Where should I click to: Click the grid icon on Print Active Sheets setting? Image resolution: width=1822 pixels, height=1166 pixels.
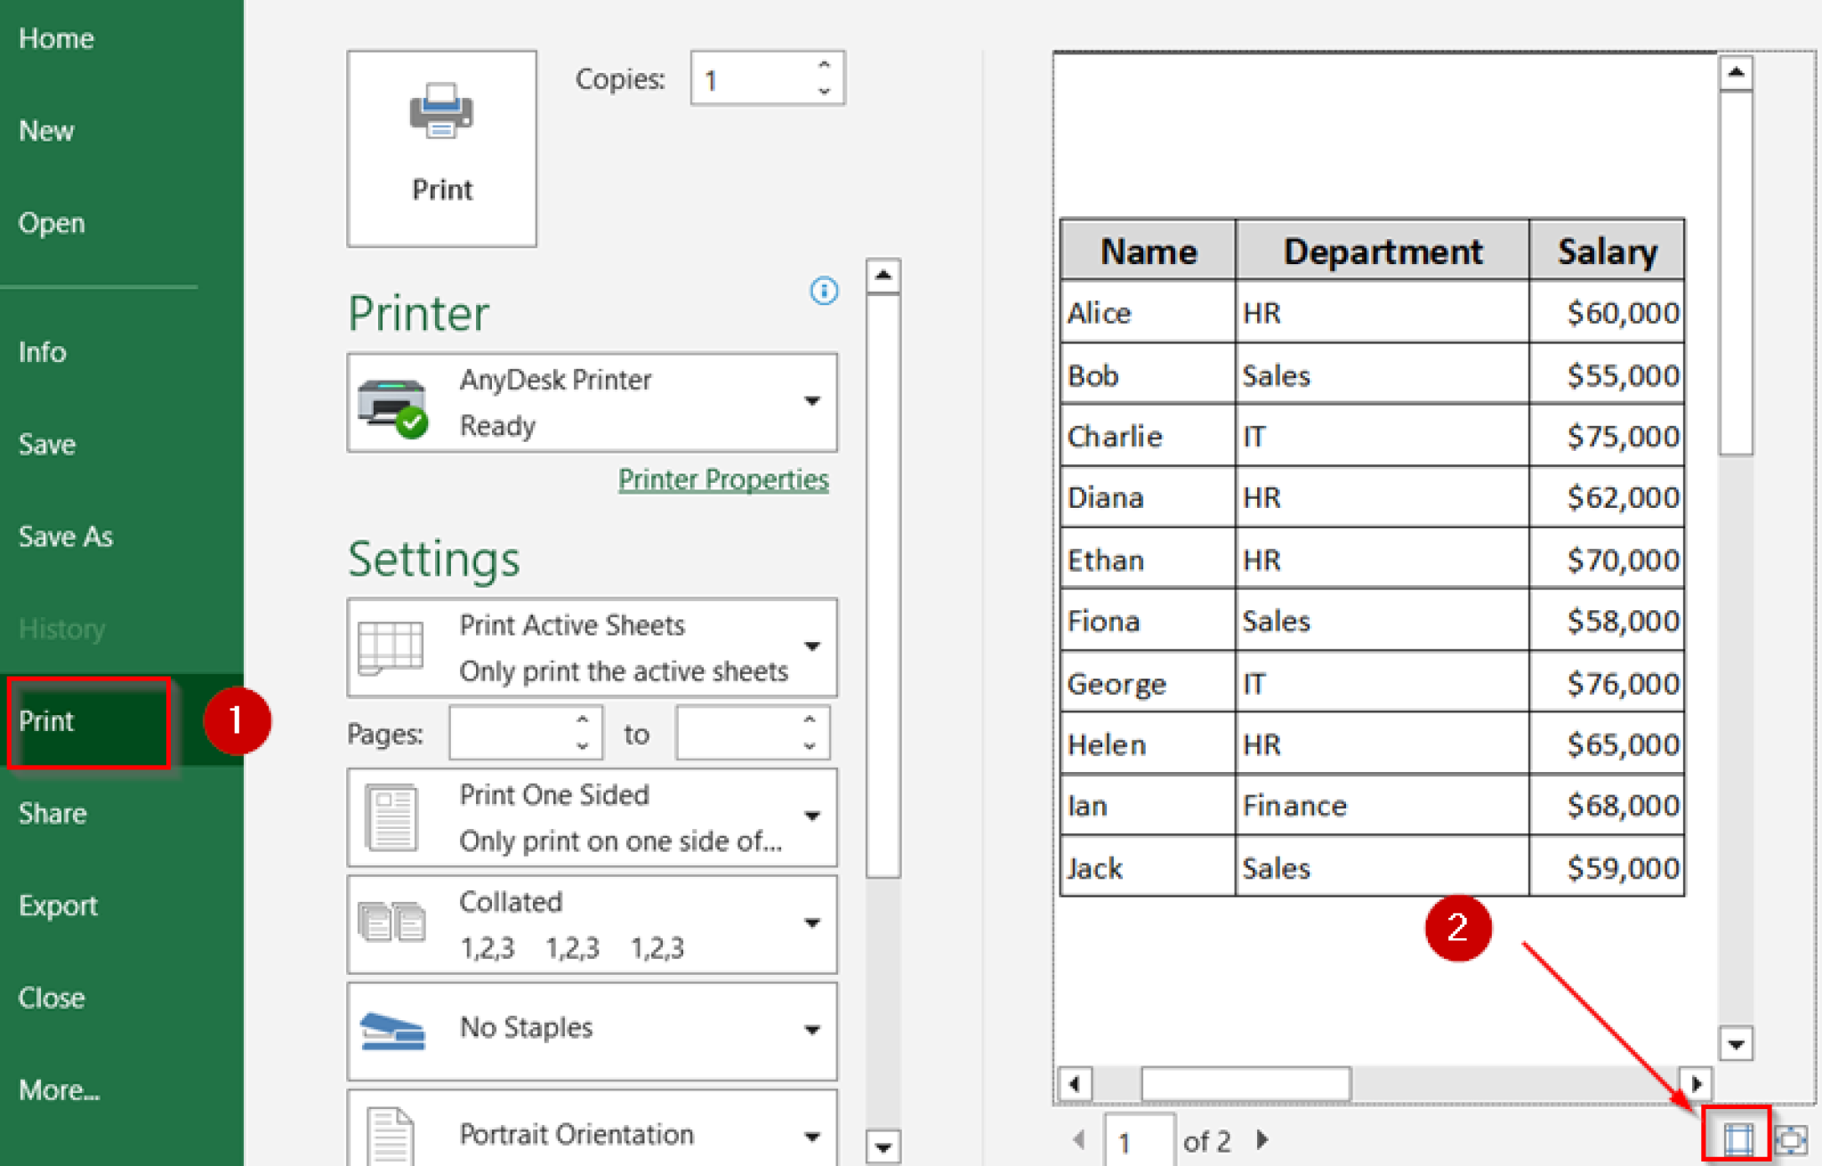point(391,647)
